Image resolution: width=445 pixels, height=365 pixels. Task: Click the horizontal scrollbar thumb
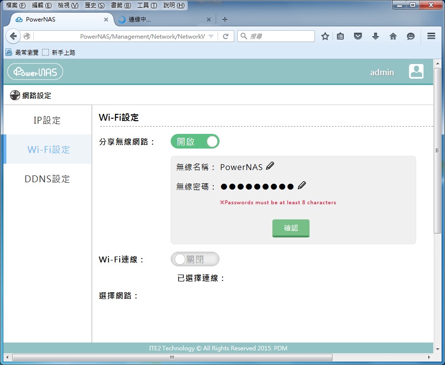[x=172, y=357]
